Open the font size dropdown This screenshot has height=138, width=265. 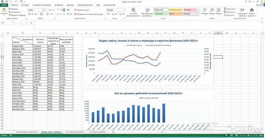coord(48,10)
